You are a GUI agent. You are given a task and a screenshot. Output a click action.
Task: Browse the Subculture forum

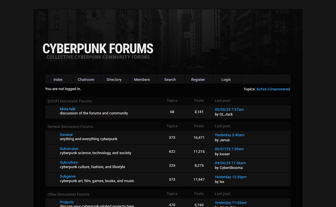(x=69, y=162)
